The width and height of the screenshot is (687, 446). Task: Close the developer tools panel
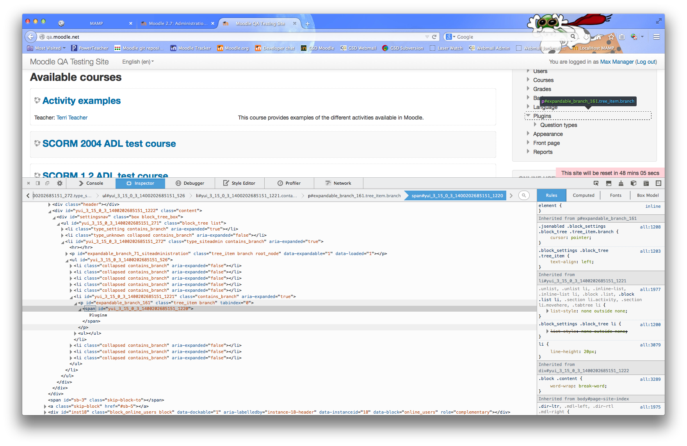click(28, 183)
